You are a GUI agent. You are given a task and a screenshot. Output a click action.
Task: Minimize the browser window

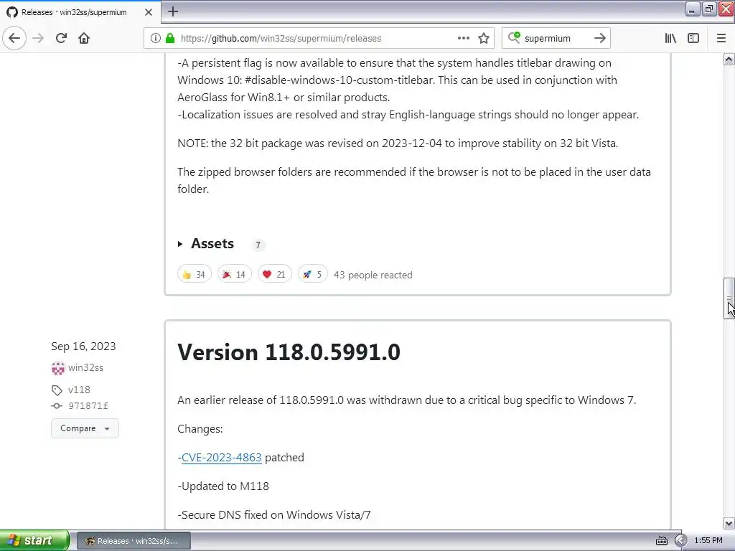click(693, 9)
